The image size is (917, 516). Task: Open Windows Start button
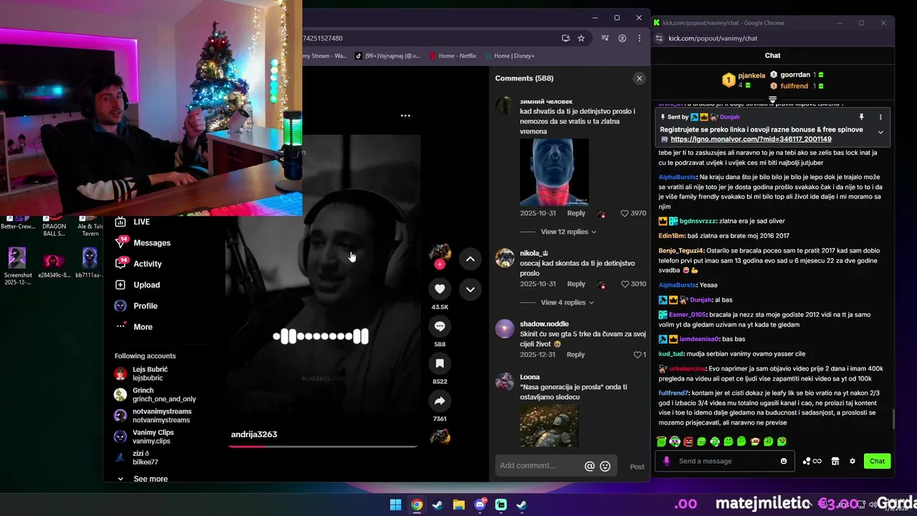point(395,505)
